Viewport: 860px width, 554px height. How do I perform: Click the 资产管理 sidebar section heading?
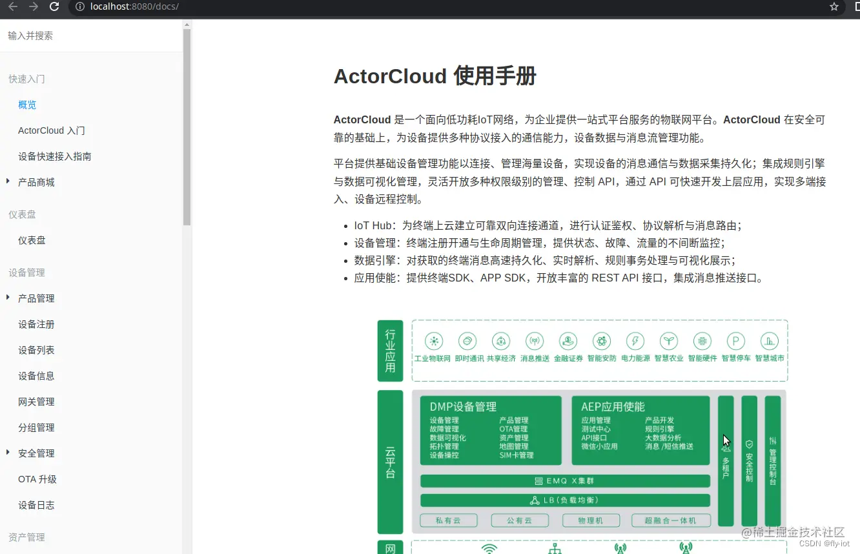(26, 537)
